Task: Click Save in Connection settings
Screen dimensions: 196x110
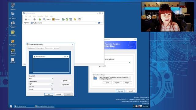Action: (107, 82)
